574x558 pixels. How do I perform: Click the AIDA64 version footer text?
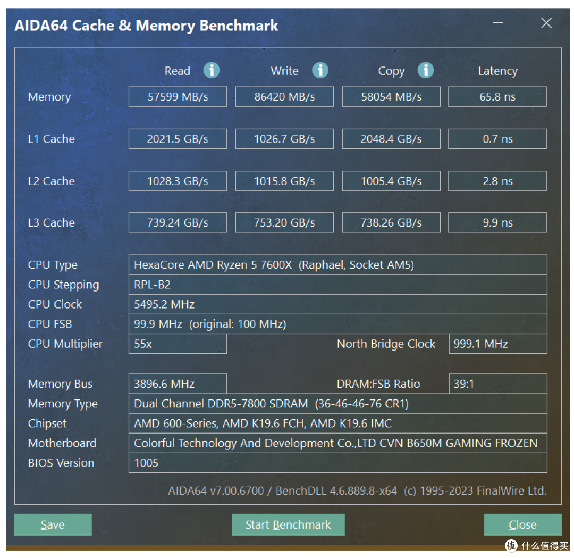(x=357, y=490)
